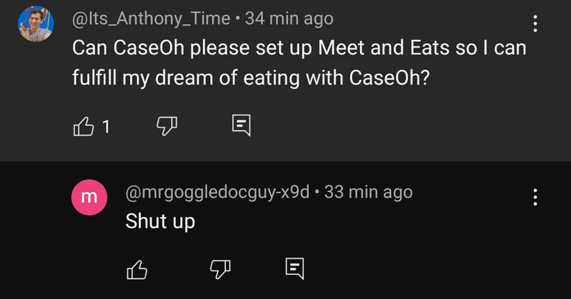Visit the @Its_Anthony_Time channel handle
This screenshot has height=299, width=571.
pos(150,18)
